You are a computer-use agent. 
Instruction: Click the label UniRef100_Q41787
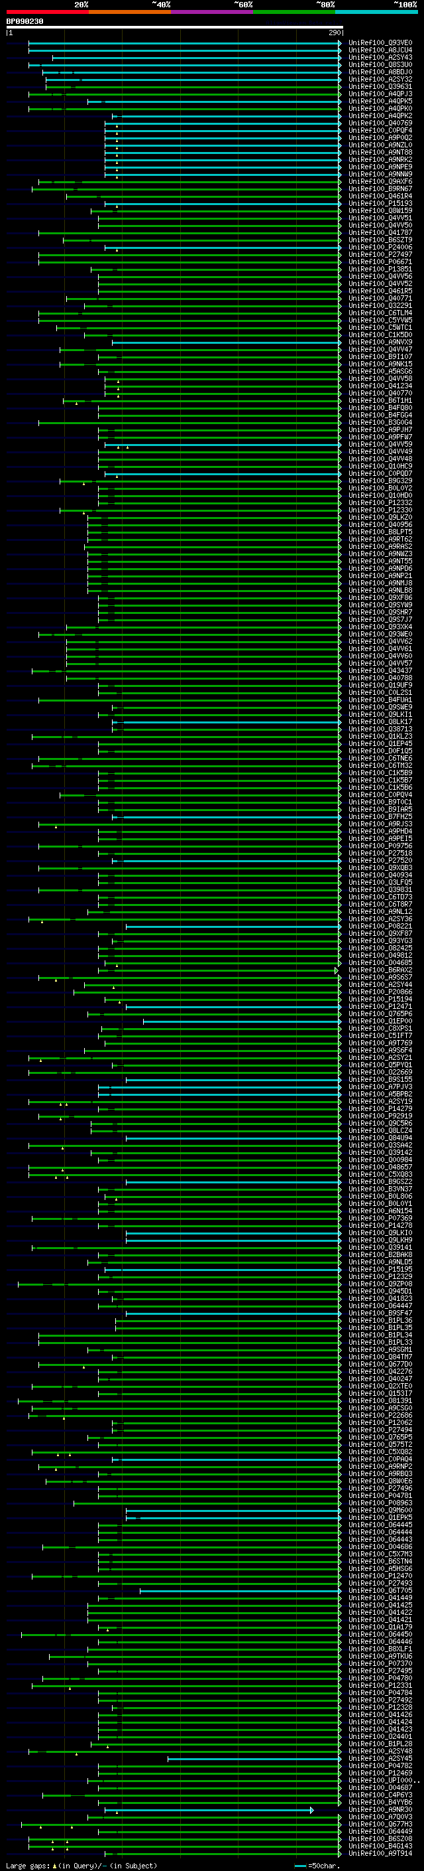tap(380, 232)
